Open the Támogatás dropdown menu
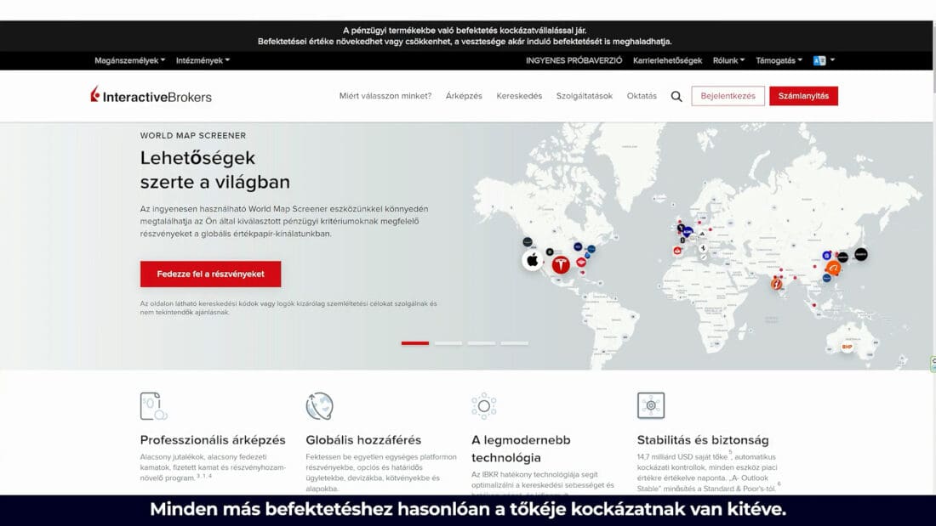This screenshot has height=526, width=936. (x=779, y=60)
